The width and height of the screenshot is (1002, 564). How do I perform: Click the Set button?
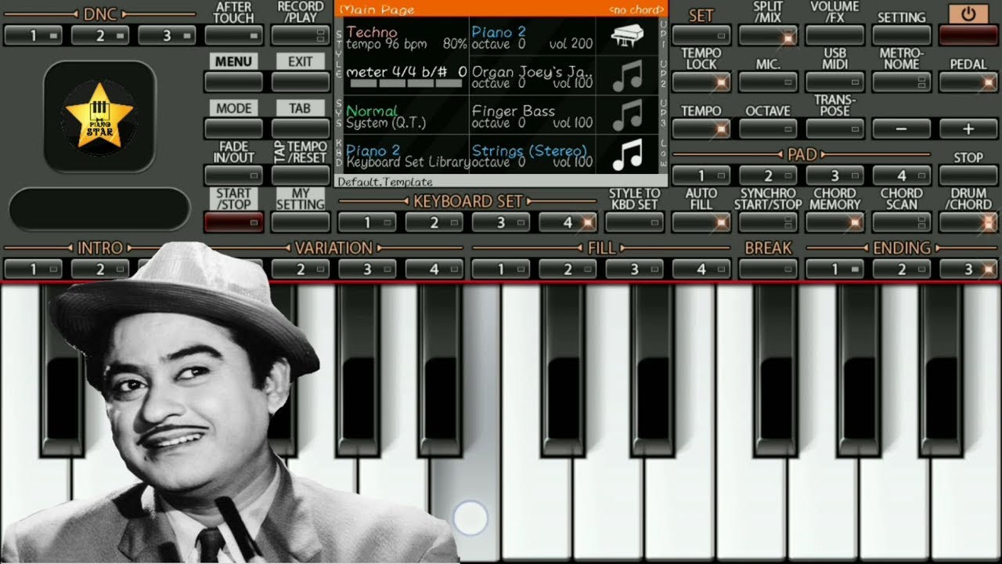(x=701, y=35)
